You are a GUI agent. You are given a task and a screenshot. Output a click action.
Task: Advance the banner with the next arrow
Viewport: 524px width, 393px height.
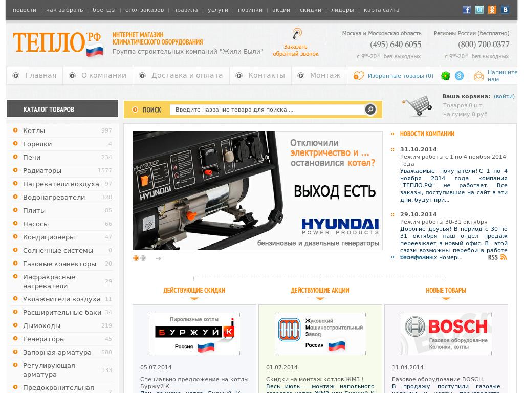[159, 258]
